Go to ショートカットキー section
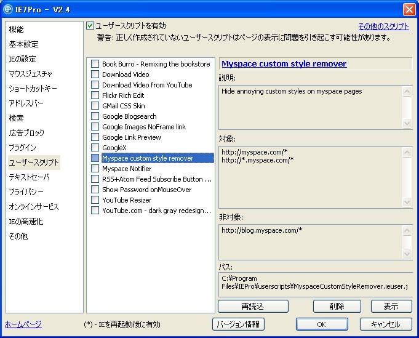The width and height of the screenshot is (419, 338). tap(33, 88)
